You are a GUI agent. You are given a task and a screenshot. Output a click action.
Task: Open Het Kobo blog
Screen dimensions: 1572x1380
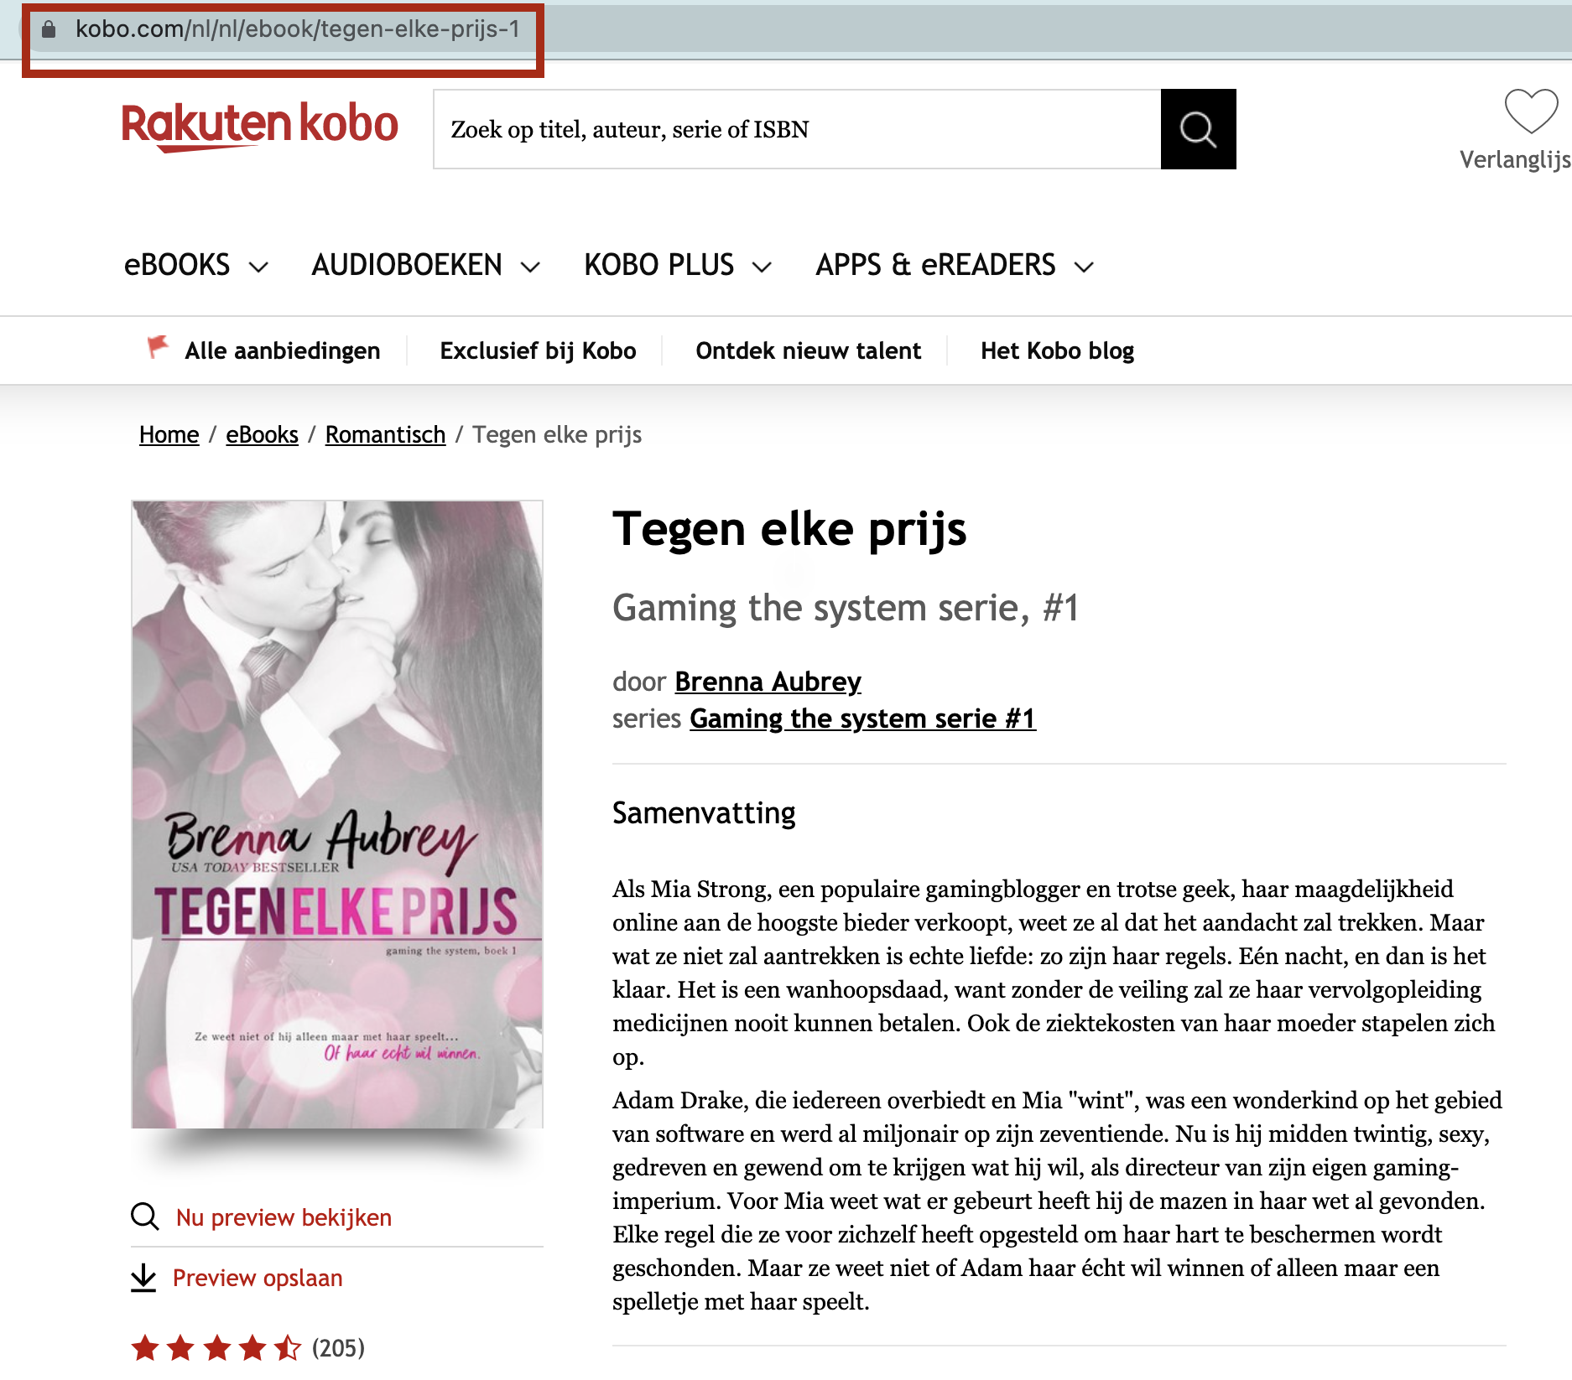click(1057, 350)
